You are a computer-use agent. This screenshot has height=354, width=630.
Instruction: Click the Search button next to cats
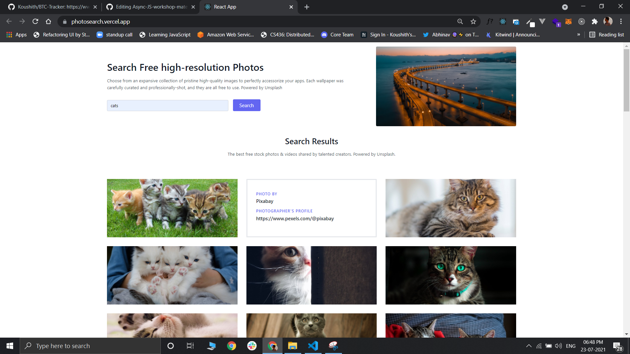(246, 105)
